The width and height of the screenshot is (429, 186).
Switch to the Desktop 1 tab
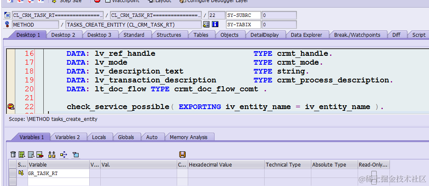tap(28, 35)
